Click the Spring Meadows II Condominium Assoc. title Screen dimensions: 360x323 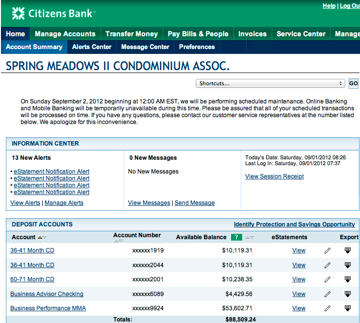click(118, 66)
